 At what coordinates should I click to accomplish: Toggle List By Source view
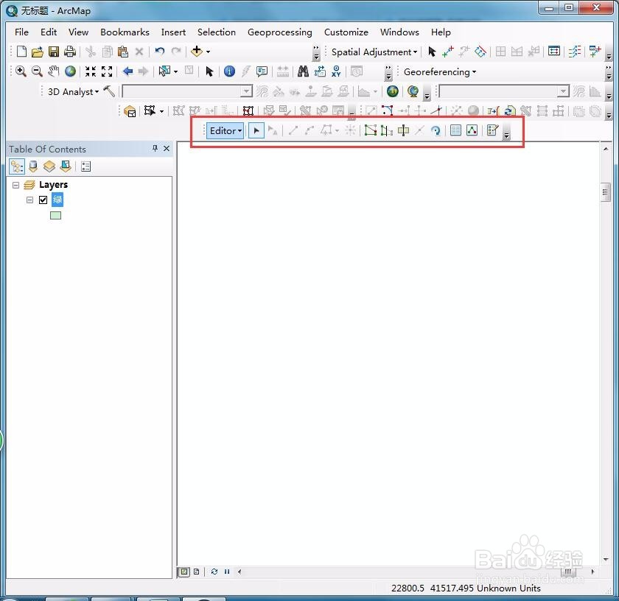[x=33, y=166]
